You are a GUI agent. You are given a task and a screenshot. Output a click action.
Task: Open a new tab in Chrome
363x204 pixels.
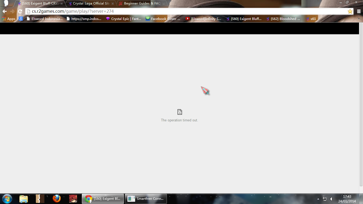[x=173, y=4]
